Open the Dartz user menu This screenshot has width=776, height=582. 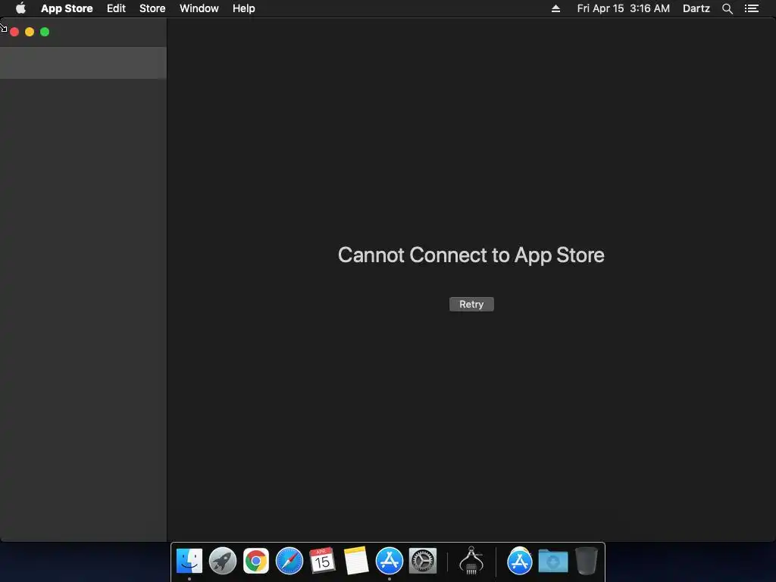coord(696,8)
